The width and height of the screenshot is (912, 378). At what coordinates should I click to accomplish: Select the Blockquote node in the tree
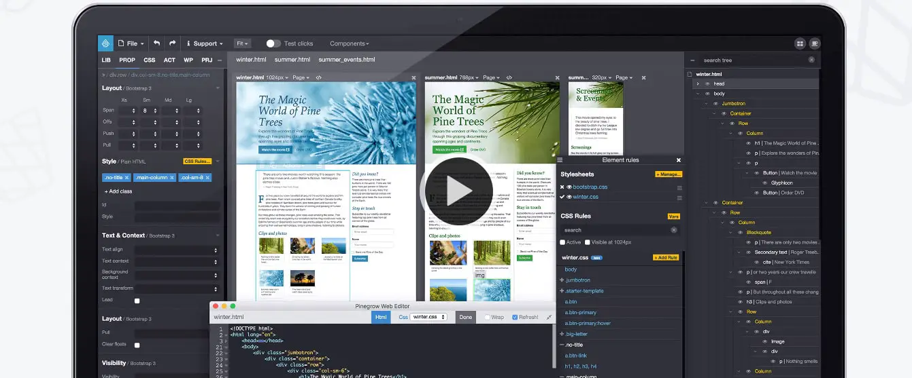(x=760, y=232)
